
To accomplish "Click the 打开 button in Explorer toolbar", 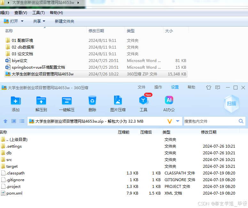I will (x=11, y=21).
